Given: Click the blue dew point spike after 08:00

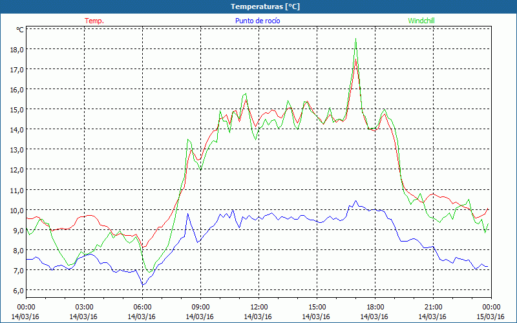Looking at the screenshot, I should click(187, 214).
